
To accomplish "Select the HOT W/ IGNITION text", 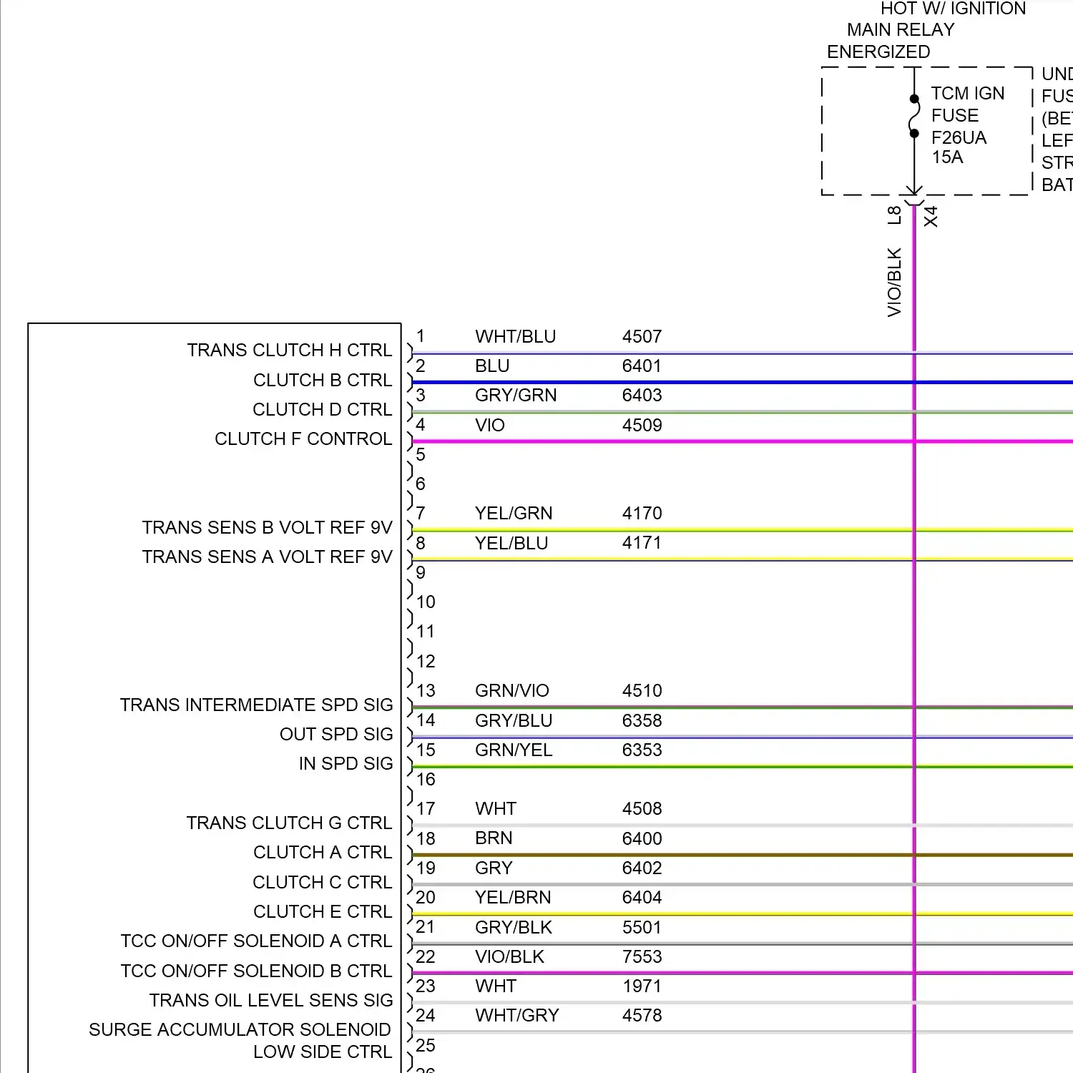I will [954, 9].
